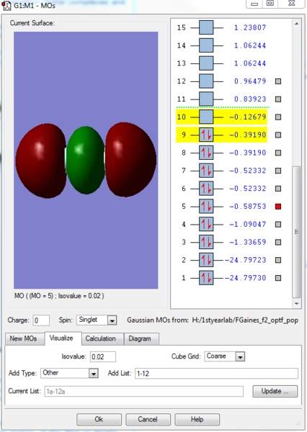The image size is (307, 432).
Task: Select the paired-electron box of orbital 9
Action: click(x=206, y=135)
